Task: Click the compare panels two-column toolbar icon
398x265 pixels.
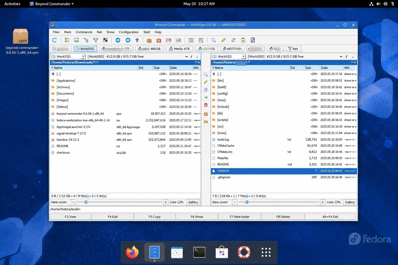Action: (191, 40)
